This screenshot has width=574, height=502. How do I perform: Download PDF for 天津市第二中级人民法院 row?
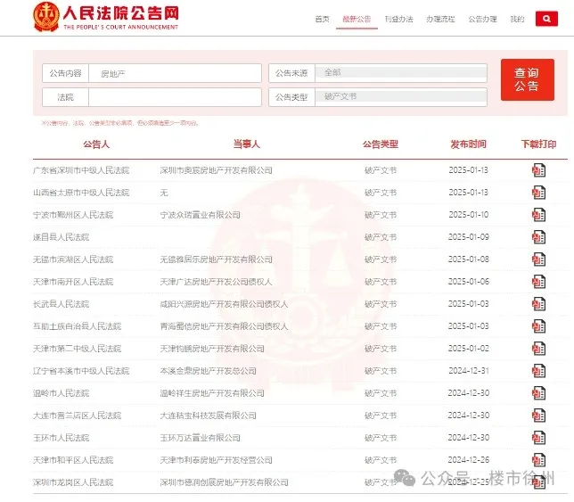pos(538,349)
